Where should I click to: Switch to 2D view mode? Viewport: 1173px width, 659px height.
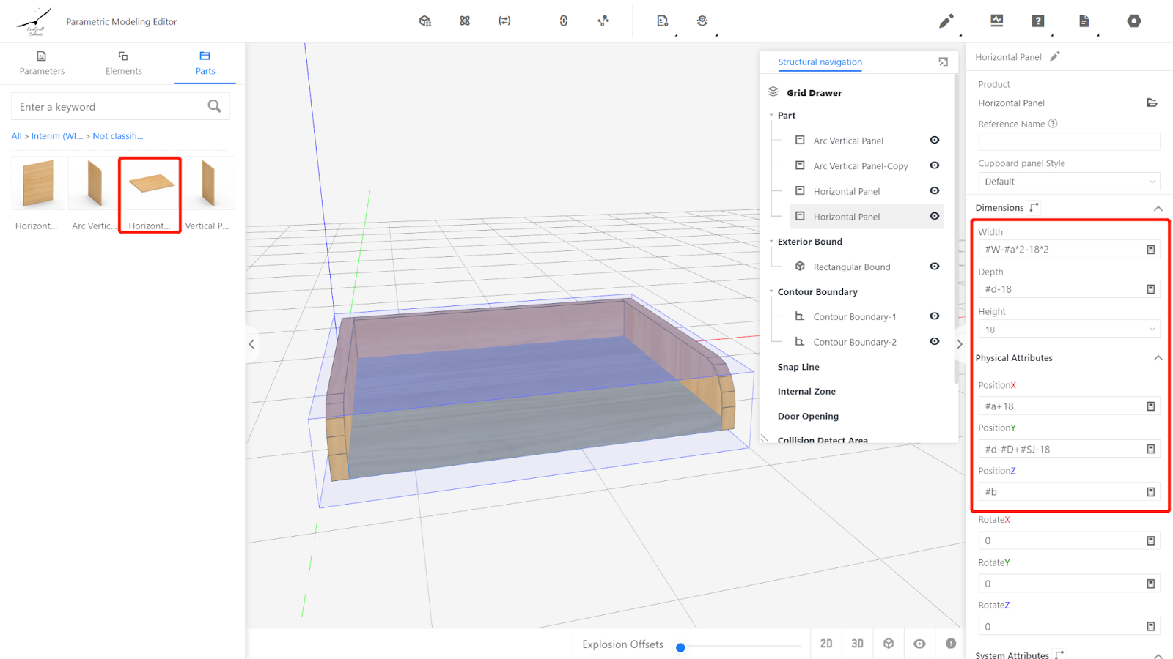pos(826,644)
